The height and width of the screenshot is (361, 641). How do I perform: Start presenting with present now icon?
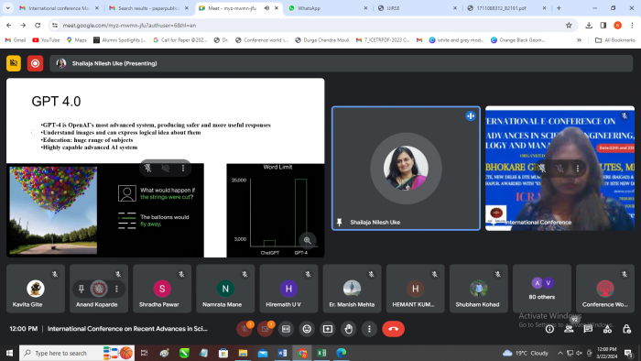[x=328, y=329]
